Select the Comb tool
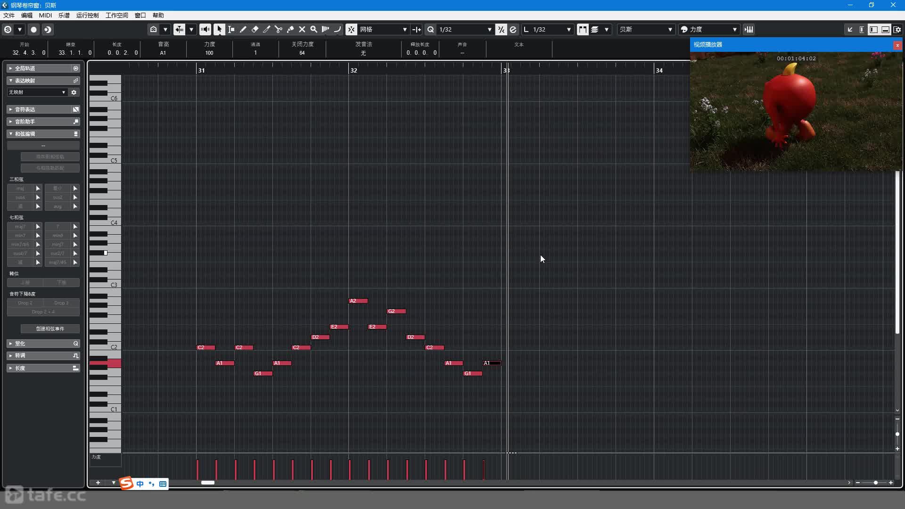905x509 pixels. [x=326, y=29]
